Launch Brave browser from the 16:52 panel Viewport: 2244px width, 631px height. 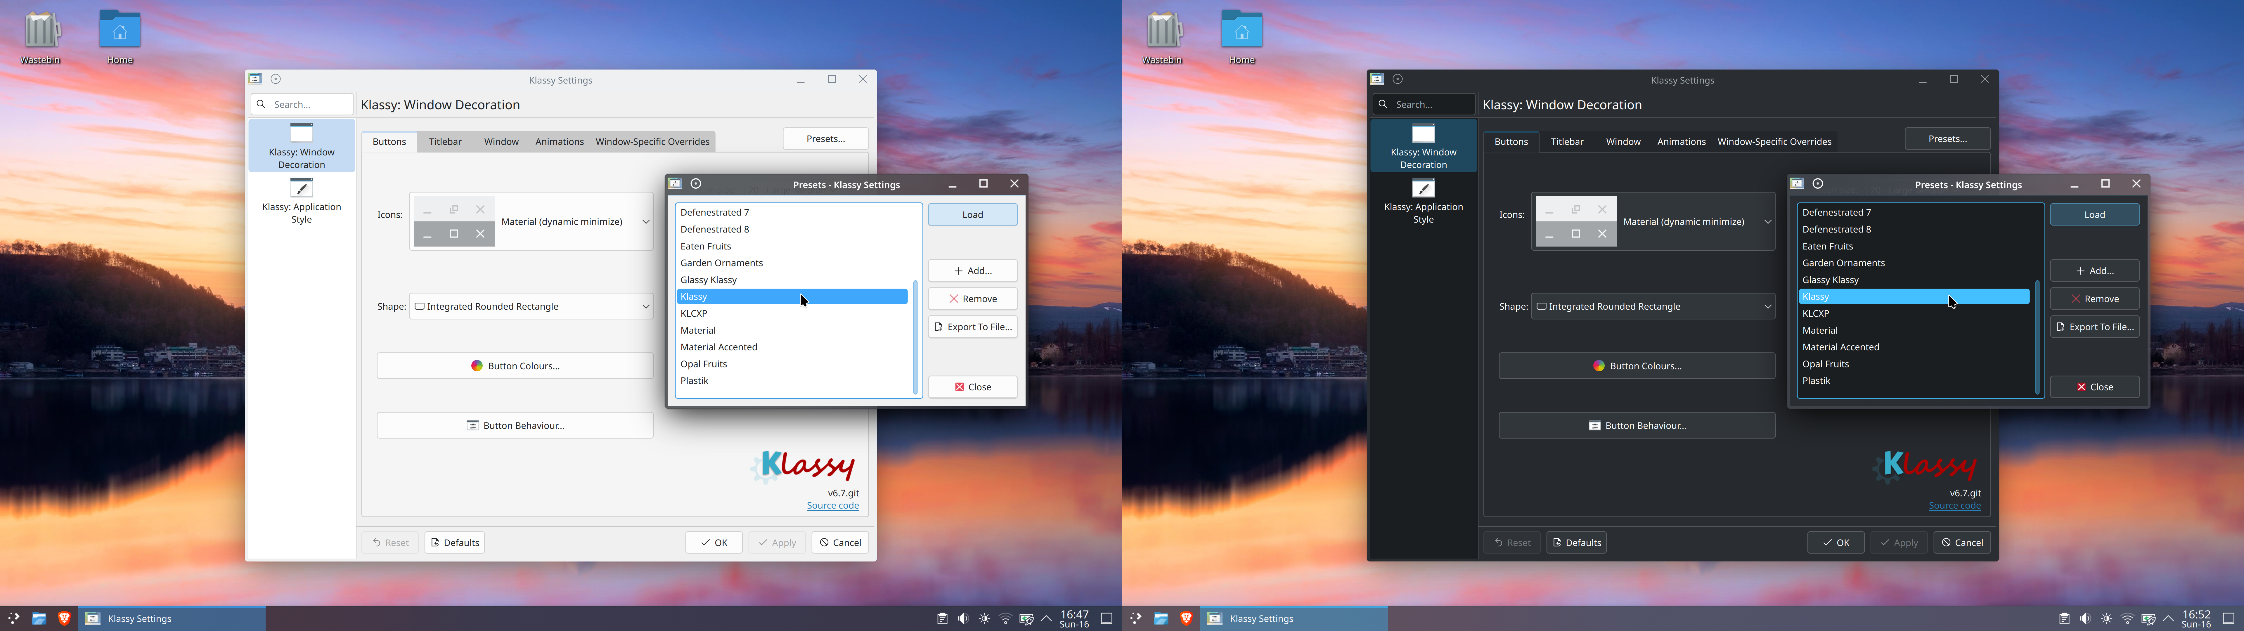(1187, 619)
